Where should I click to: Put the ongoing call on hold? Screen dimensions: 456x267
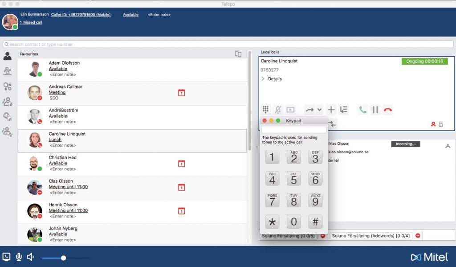pos(375,110)
